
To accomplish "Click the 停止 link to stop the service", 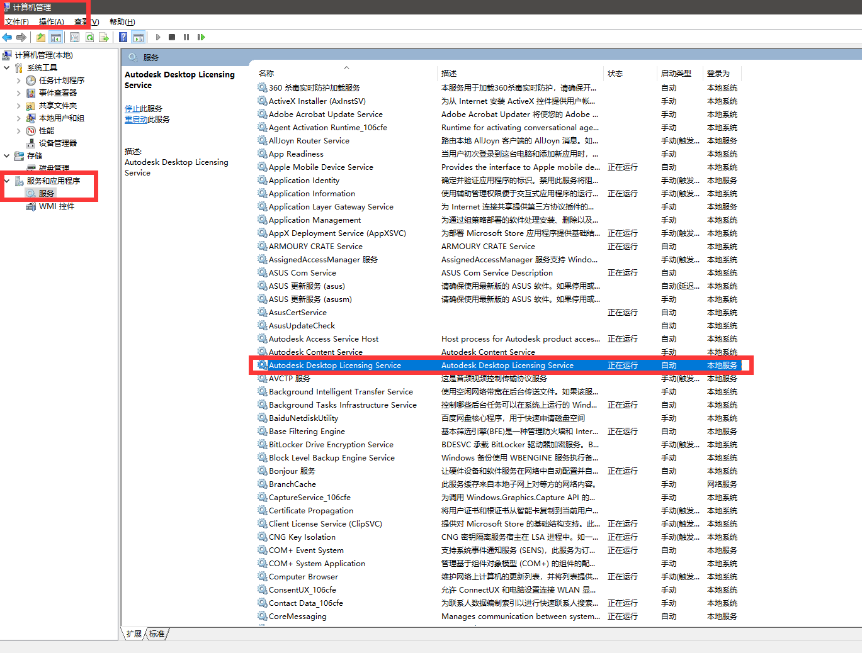I will (x=132, y=109).
